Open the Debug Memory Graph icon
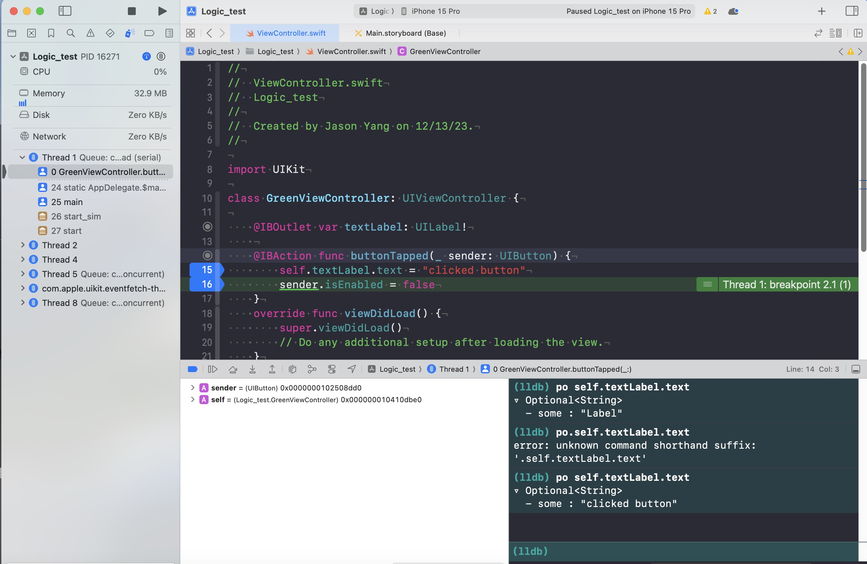 click(312, 369)
